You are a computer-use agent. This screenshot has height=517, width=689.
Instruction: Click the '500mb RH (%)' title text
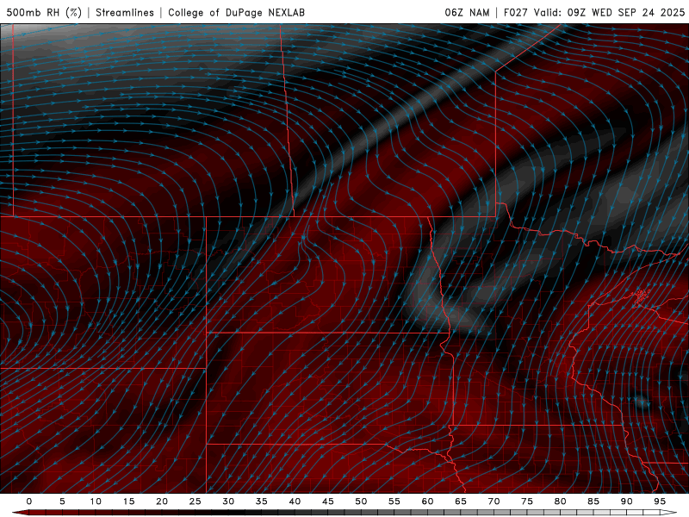[x=44, y=12]
